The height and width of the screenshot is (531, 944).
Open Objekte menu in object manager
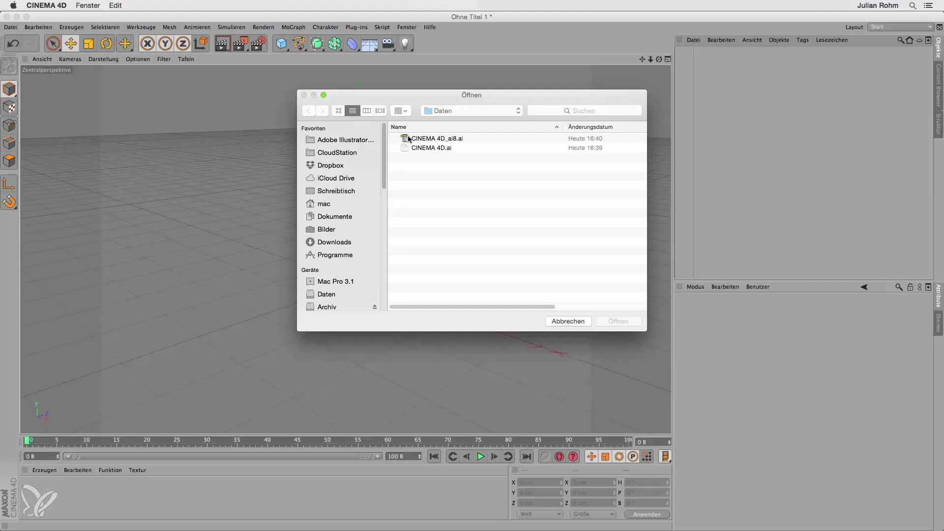(779, 40)
